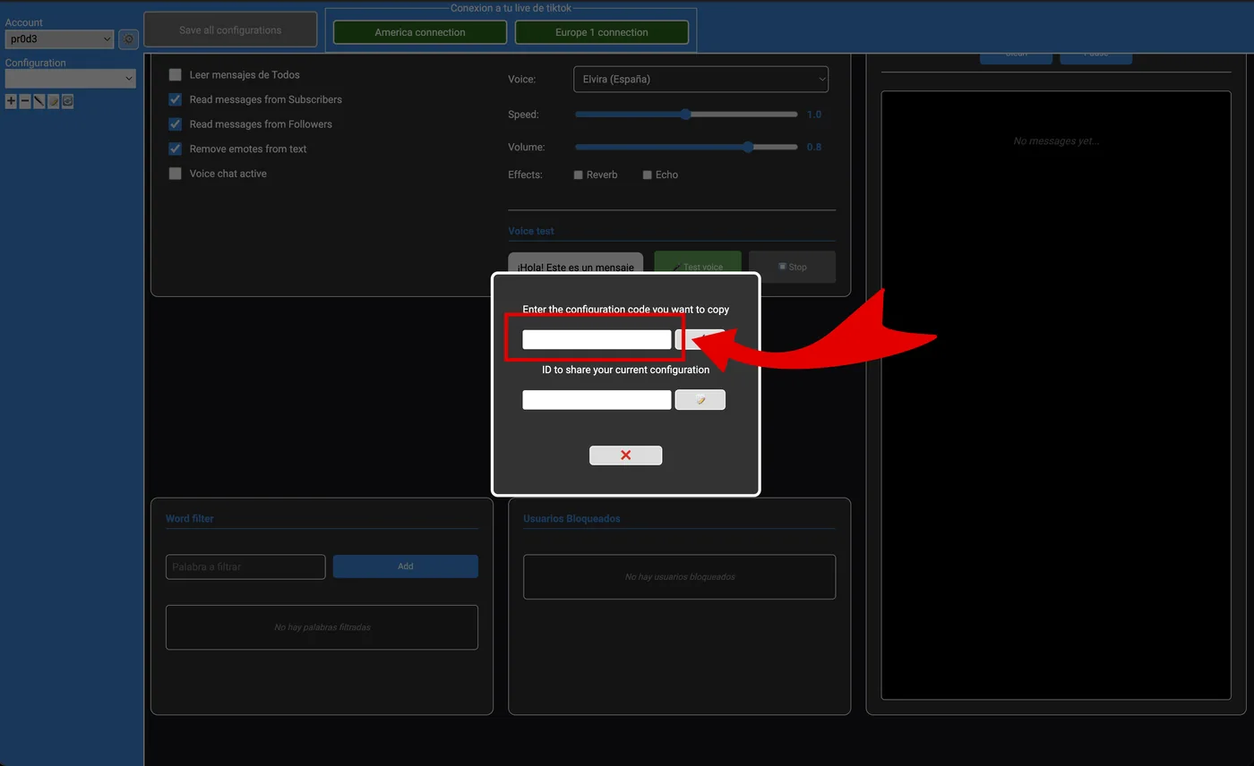The width and height of the screenshot is (1254, 766).
Task: Open the Account dropdown showing pr0d3
Action: (x=59, y=39)
